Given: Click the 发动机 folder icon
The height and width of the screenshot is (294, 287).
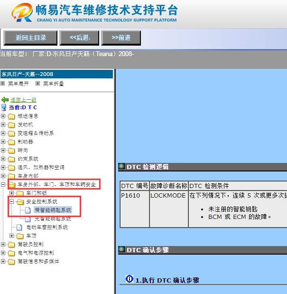Looking at the screenshot, I should 11,125.
